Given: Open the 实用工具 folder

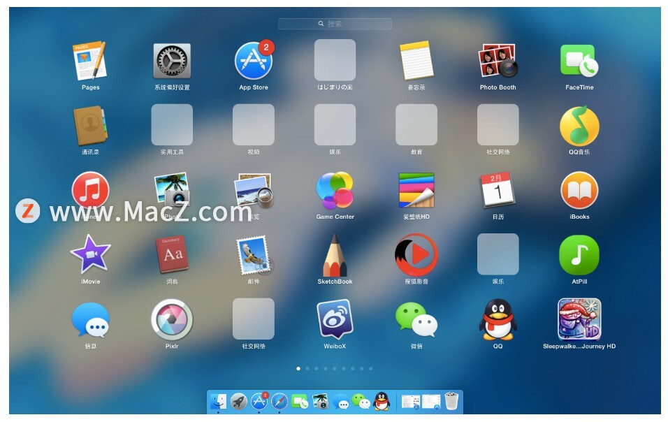Looking at the screenshot, I should click(x=172, y=125).
